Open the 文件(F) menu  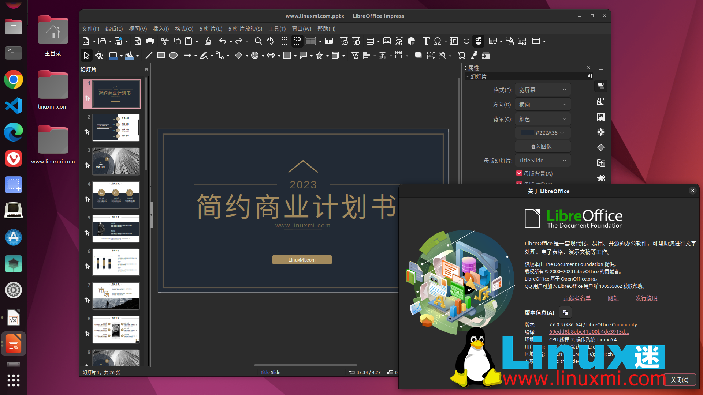[90, 29]
